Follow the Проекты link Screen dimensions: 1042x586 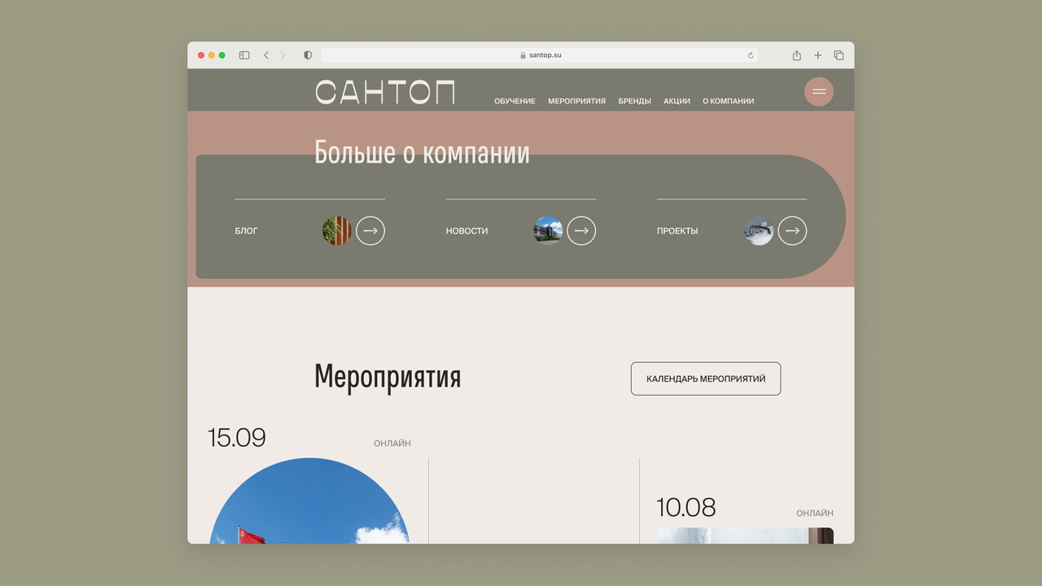point(677,231)
